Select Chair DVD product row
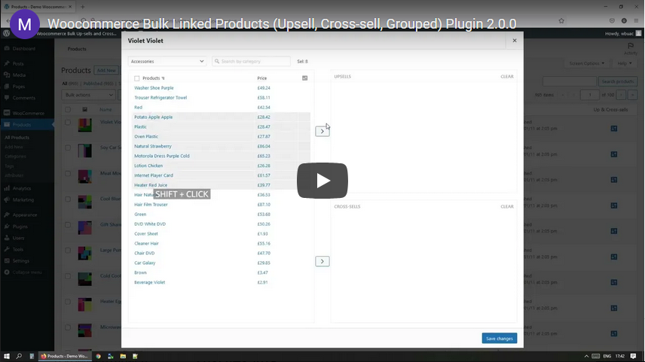Viewport: 645px width, 362px height. [x=222, y=253]
